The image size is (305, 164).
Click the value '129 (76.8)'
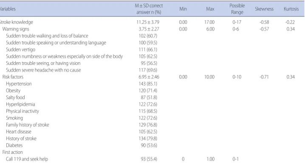pyautogui.click(x=148, y=125)
